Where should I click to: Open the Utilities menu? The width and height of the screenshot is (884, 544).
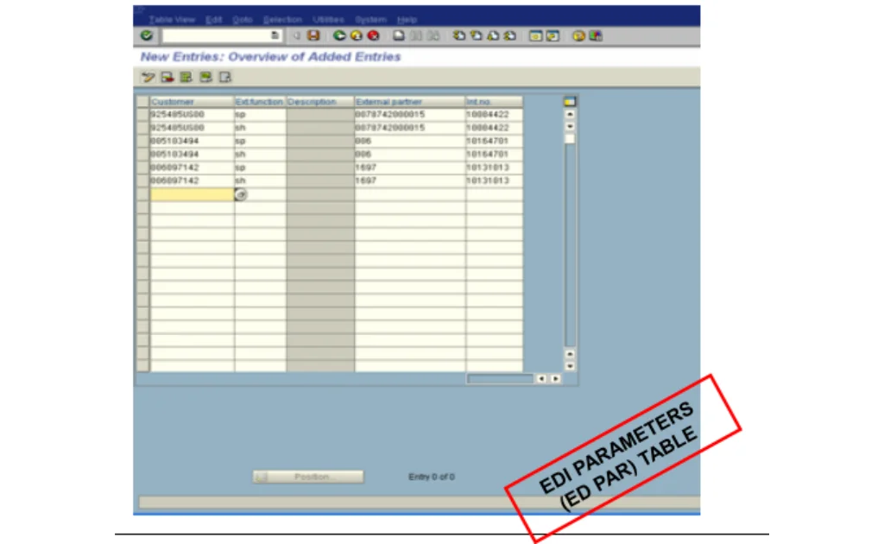(328, 20)
